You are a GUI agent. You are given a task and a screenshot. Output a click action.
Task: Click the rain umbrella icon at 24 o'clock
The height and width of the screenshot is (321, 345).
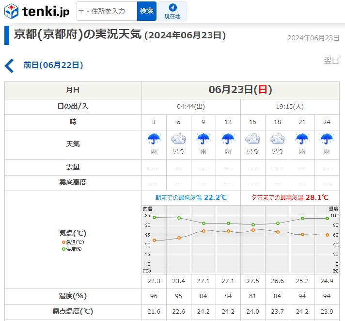coord(327,140)
